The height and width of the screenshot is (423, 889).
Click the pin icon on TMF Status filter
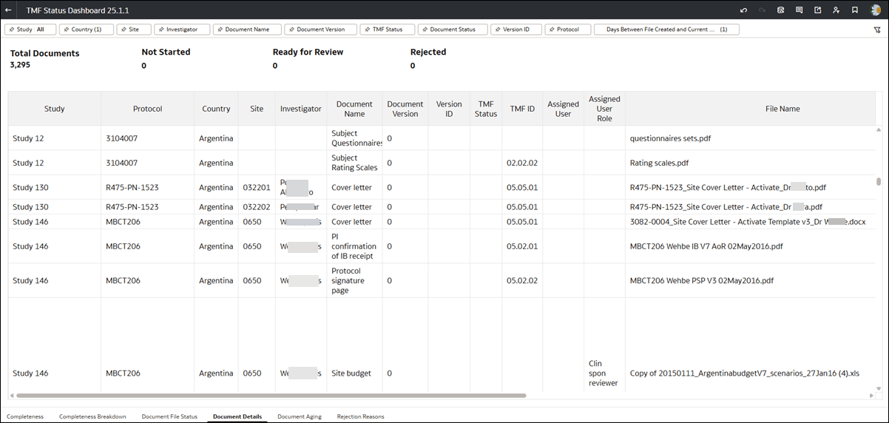pyautogui.click(x=367, y=30)
